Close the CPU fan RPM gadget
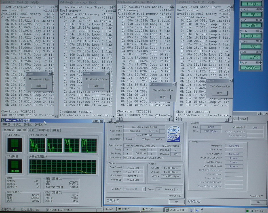 point(261,62)
